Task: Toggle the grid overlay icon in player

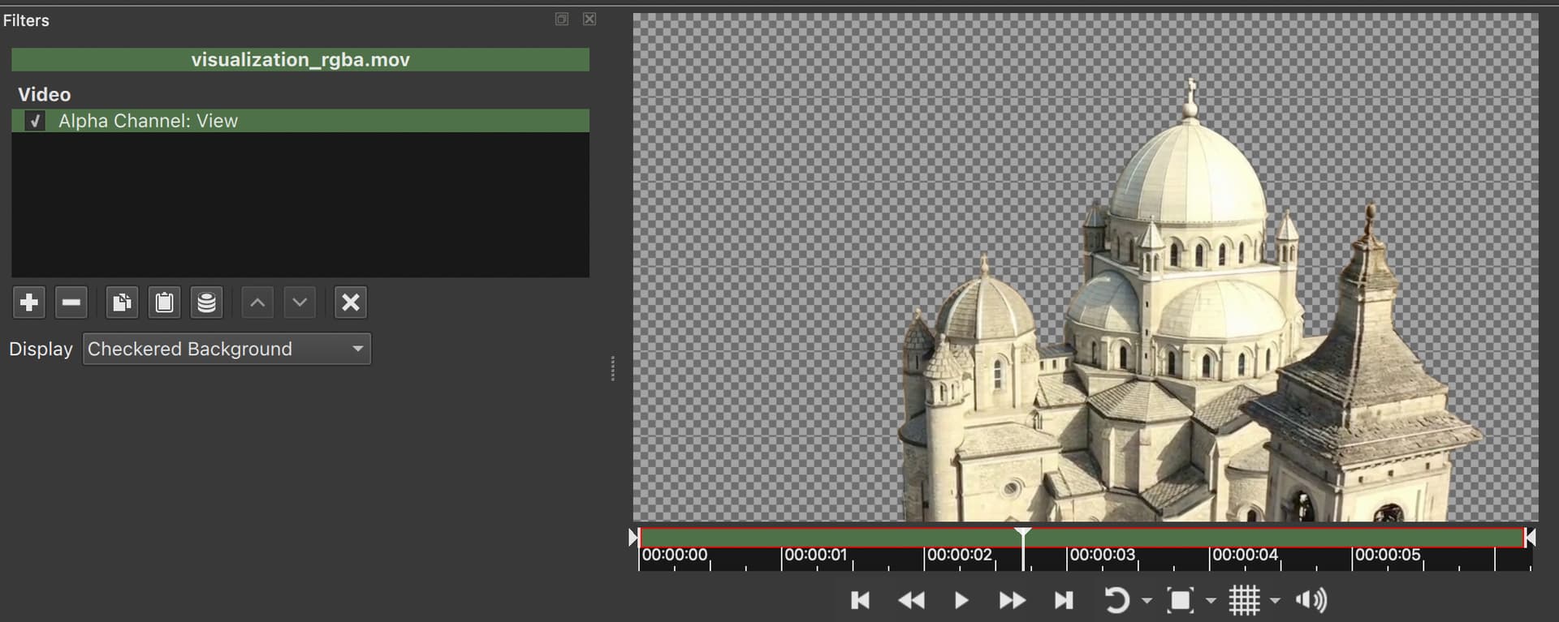Action: tap(1243, 600)
